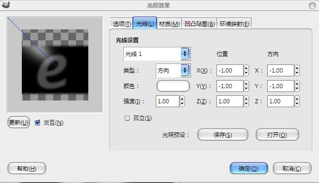Increase direction Z value with up arrow
The width and height of the screenshot is (319, 183).
click(x=297, y=99)
